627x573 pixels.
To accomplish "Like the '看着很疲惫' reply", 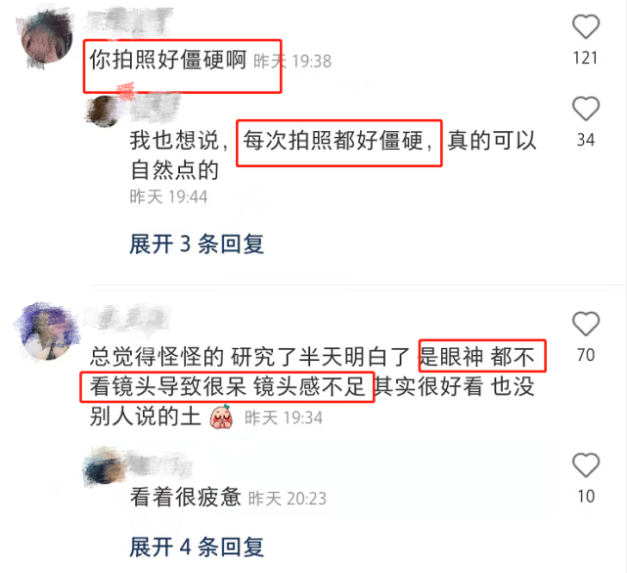I will (586, 465).
